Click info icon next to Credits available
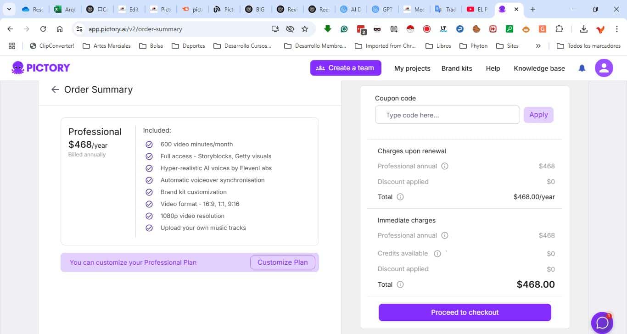This screenshot has height=334, width=627. (x=437, y=254)
